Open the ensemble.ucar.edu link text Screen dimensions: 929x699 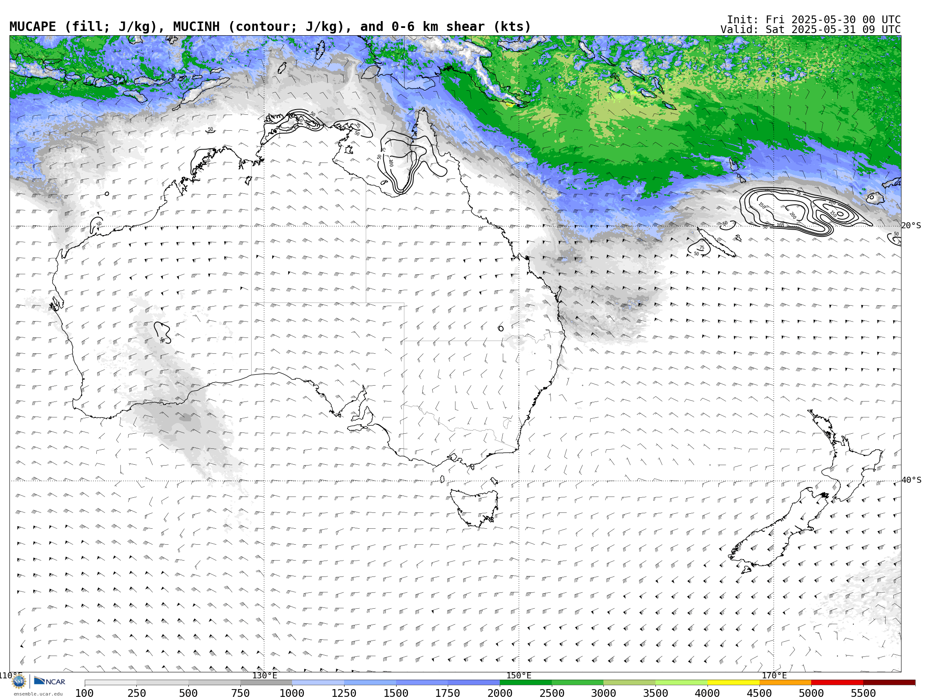38,694
